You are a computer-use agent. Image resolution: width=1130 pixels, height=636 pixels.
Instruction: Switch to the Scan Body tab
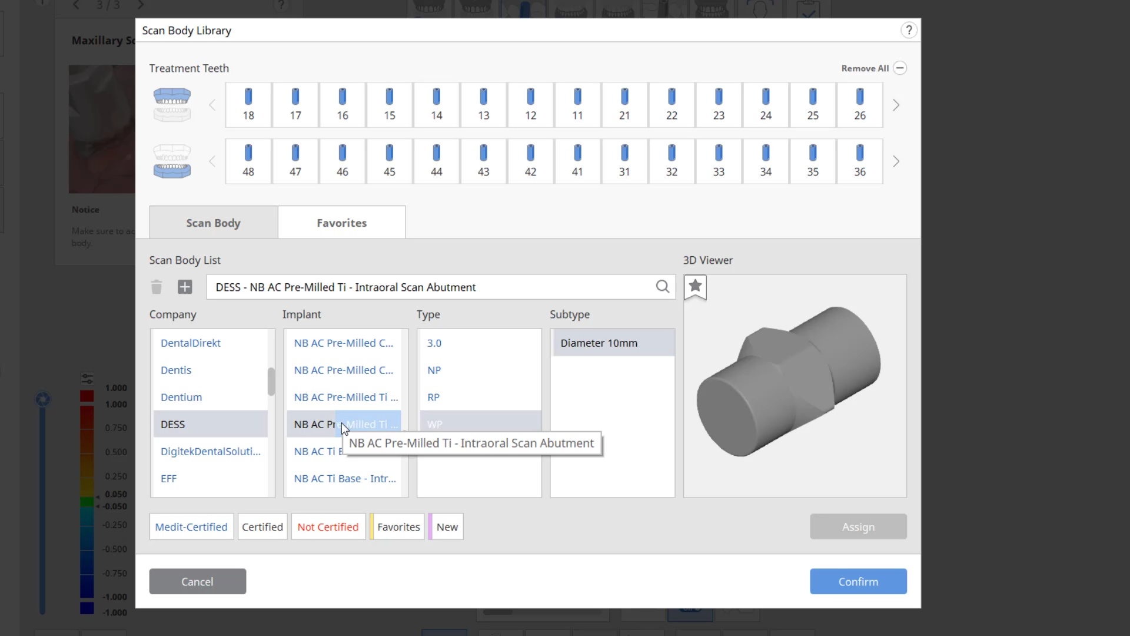pyautogui.click(x=213, y=223)
